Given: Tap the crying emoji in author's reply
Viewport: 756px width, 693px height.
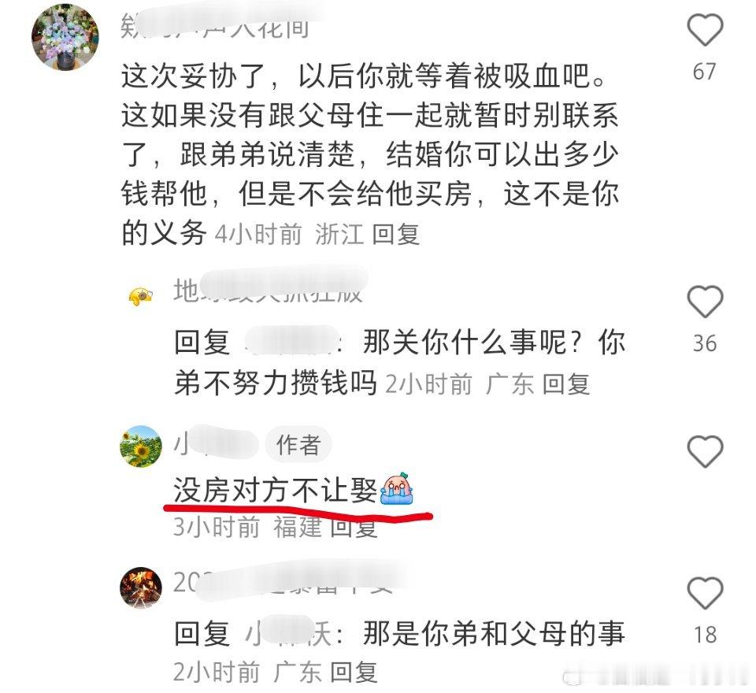Looking at the screenshot, I should pos(397,488).
